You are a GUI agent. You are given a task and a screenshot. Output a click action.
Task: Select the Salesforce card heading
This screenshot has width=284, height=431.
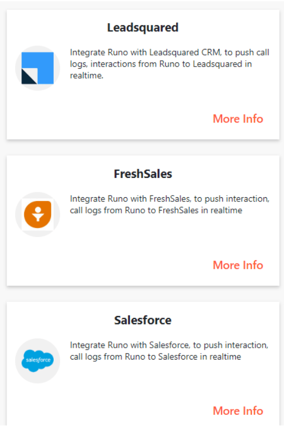point(143,320)
